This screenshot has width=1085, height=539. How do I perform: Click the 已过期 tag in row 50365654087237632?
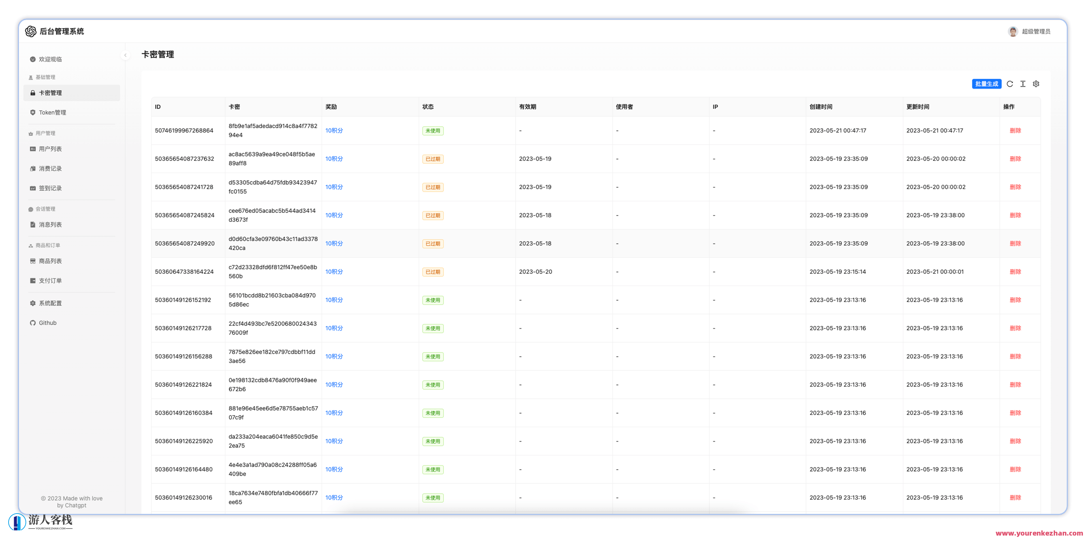click(432, 159)
